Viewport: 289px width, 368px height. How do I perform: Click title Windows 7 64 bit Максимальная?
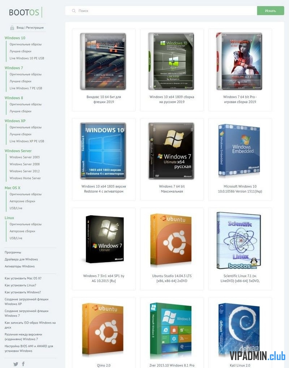coord(172,189)
